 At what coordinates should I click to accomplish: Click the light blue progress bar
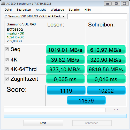(x=65, y=116)
